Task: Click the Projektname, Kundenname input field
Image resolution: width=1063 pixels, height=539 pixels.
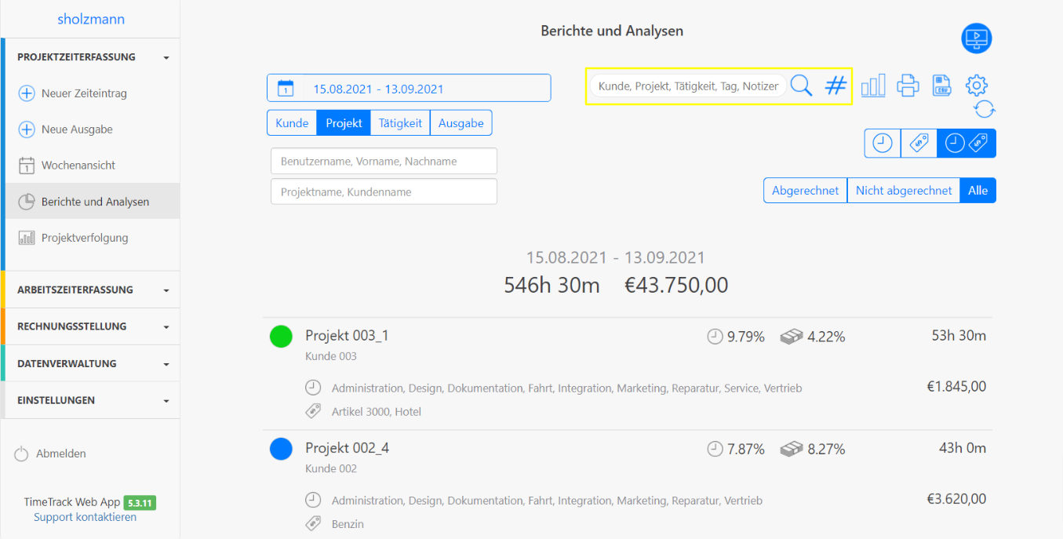Action: pyautogui.click(x=384, y=191)
